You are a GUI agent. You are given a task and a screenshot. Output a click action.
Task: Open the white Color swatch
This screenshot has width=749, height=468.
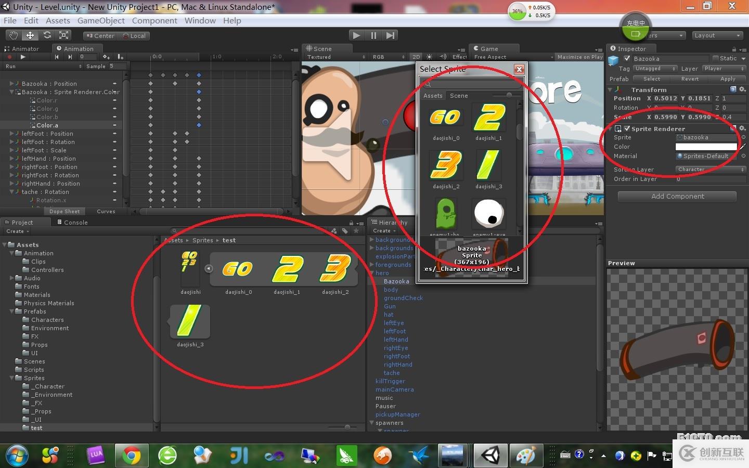tap(706, 147)
